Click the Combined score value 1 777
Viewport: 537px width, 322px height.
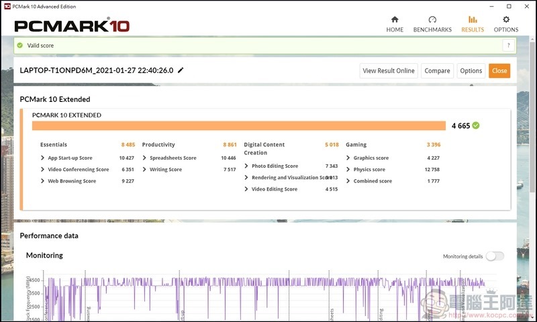click(x=433, y=181)
